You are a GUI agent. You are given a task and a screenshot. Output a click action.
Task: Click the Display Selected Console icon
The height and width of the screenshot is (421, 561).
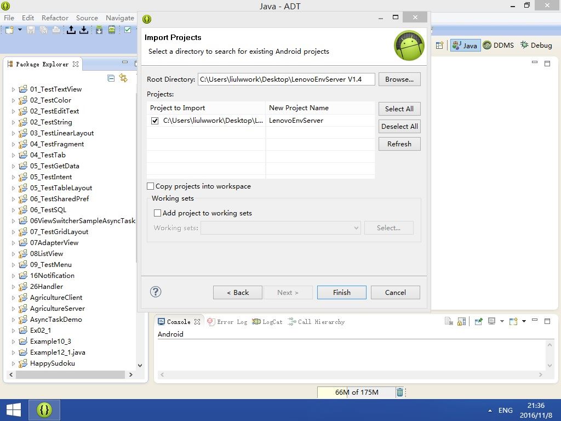tap(492, 321)
